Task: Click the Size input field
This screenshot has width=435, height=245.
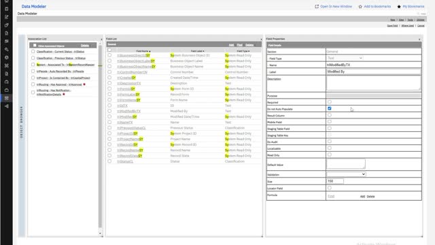Action: coord(335,181)
